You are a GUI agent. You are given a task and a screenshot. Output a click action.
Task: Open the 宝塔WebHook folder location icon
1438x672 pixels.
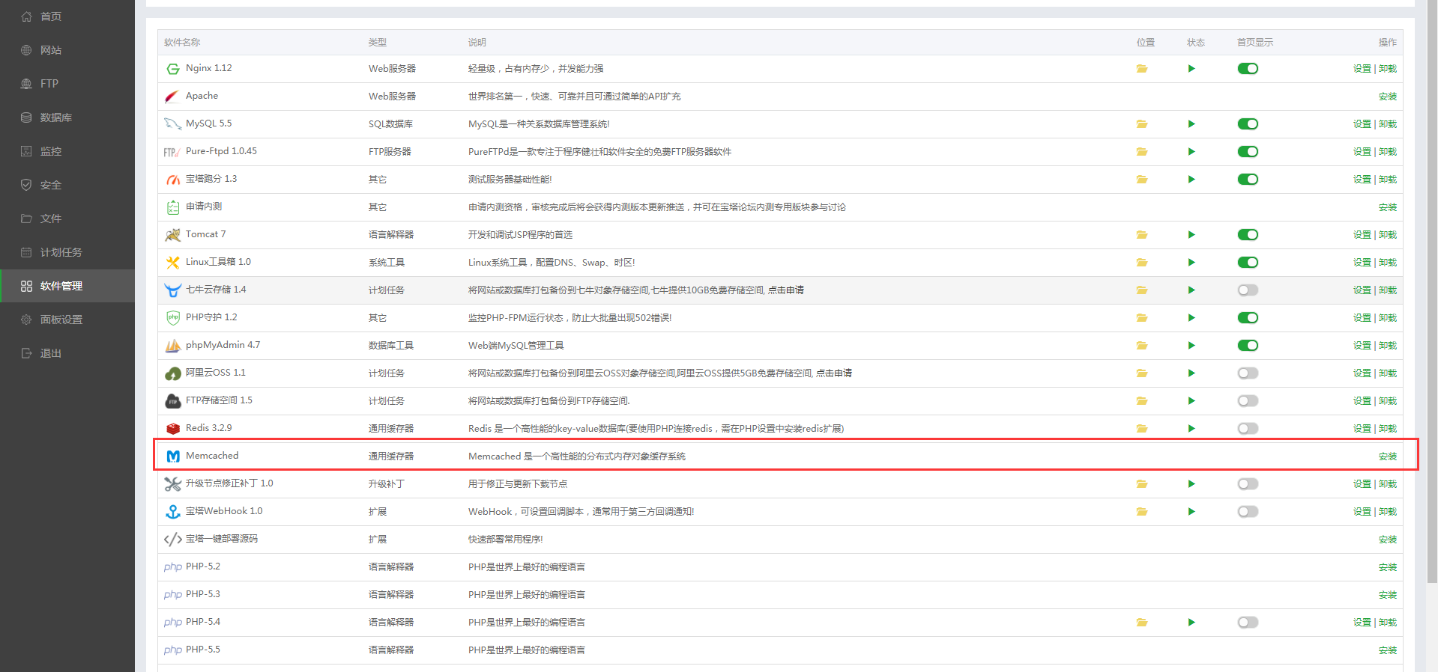click(1141, 512)
